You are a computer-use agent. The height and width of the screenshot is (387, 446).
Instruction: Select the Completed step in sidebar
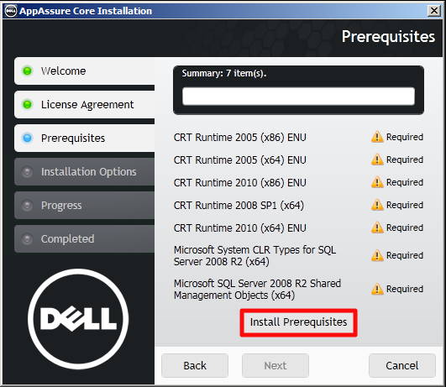85,239
